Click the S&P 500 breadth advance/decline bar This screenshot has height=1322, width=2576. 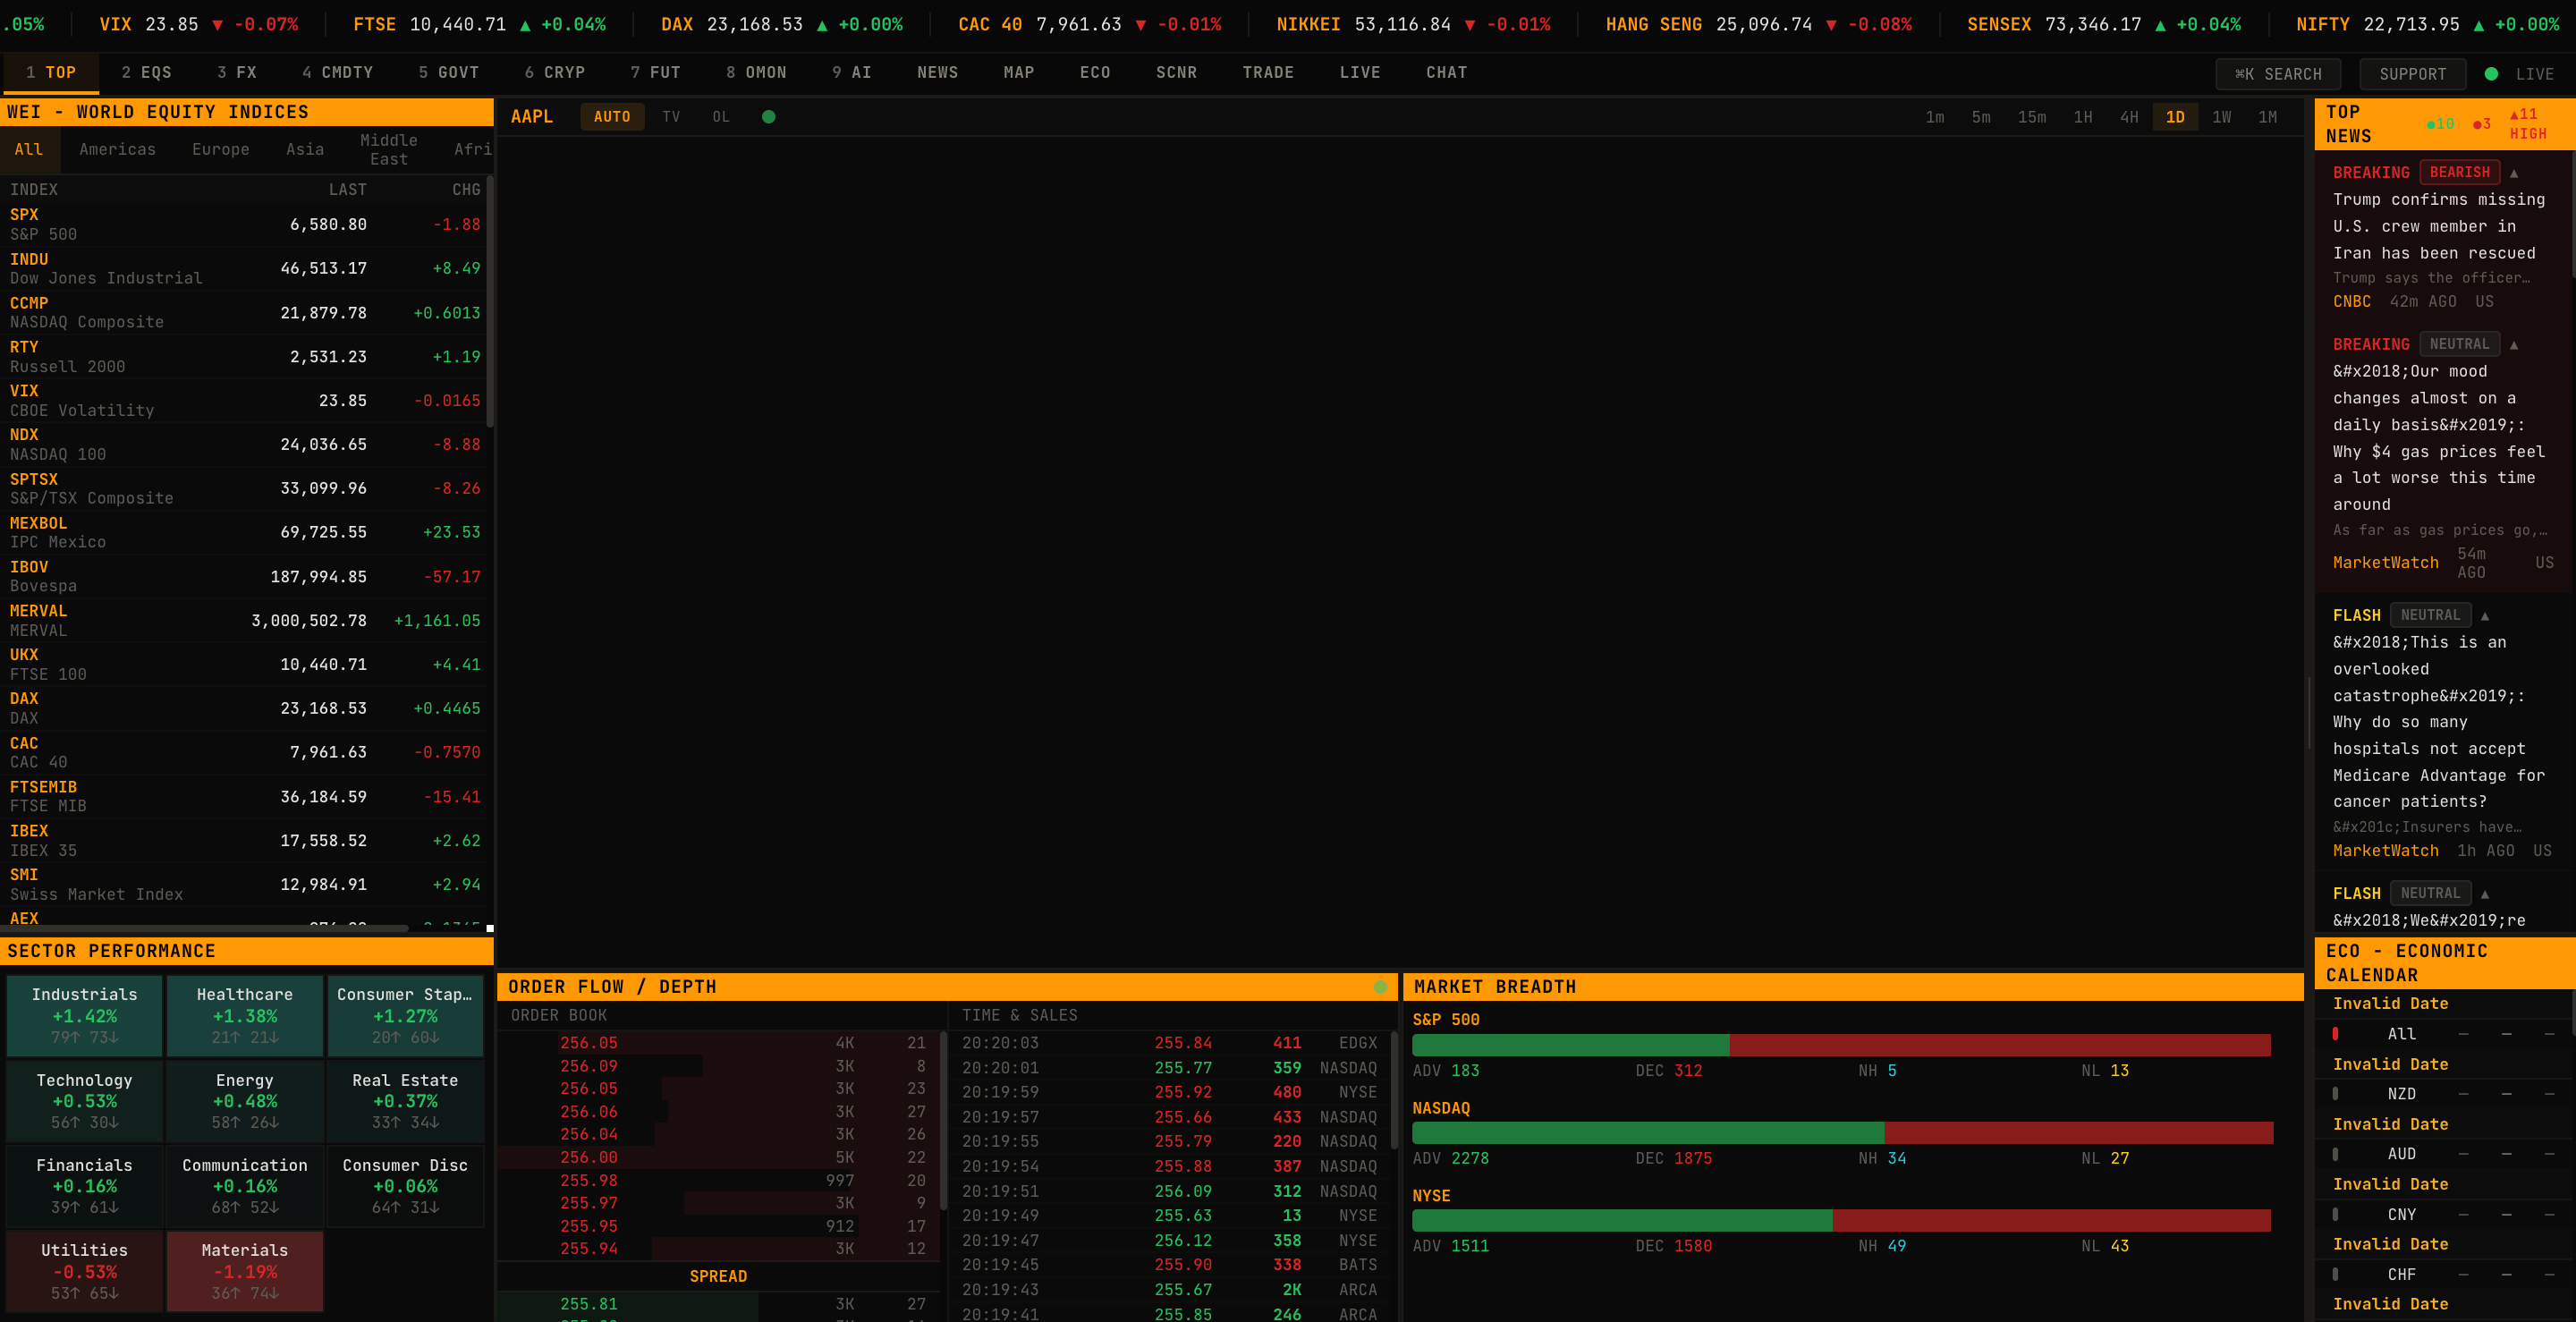[1840, 1045]
